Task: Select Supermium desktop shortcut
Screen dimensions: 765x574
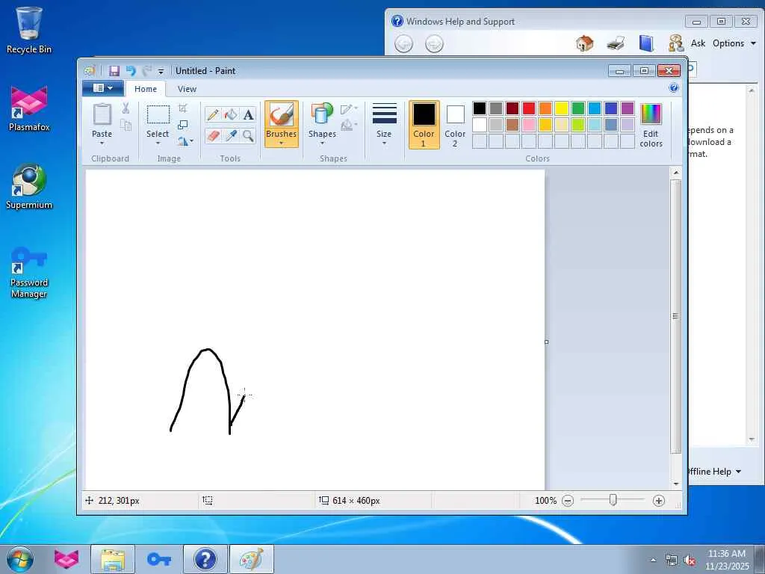Action: click(29, 187)
